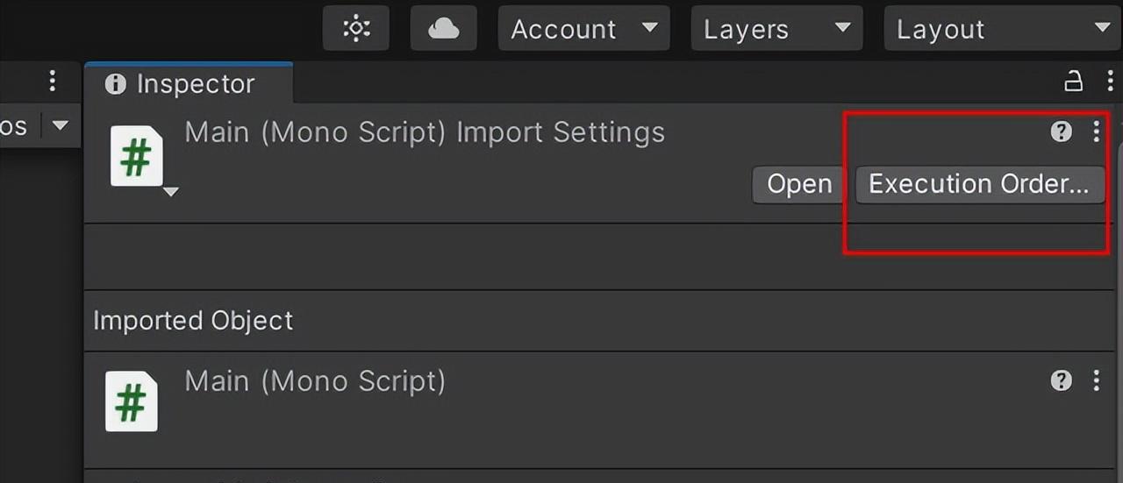
Task: Open imported Main script's three-dot menu
Action: [1096, 380]
